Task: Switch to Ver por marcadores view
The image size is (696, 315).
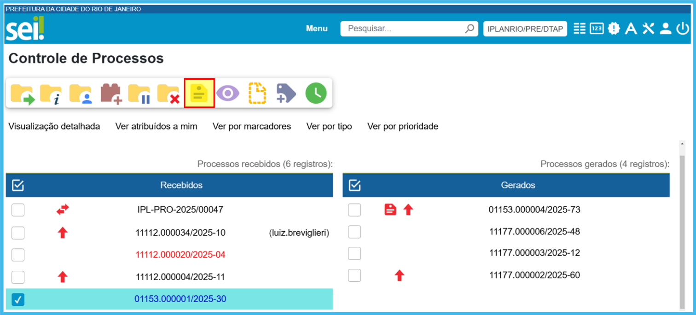Action: [x=252, y=126]
